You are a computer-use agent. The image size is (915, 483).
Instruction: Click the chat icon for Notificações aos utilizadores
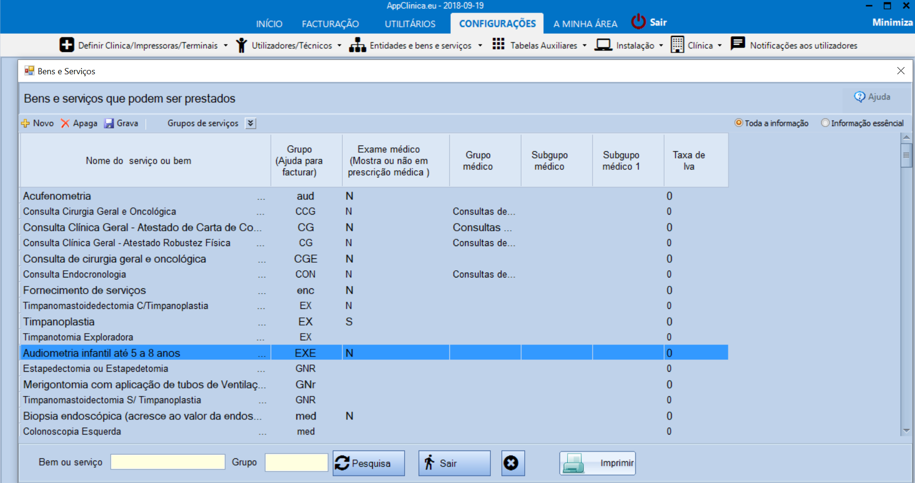coord(738,43)
